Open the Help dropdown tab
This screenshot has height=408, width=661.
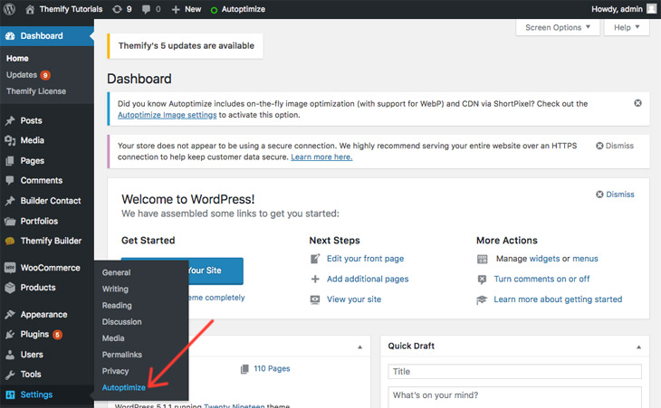click(627, 27)
